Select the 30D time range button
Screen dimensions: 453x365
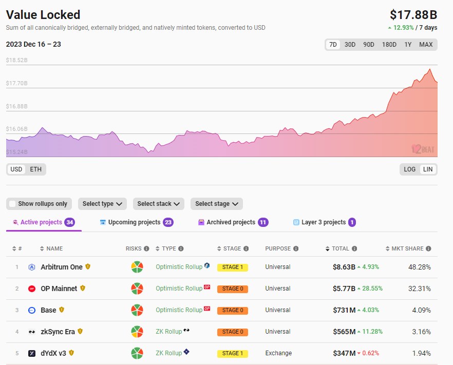[x=350, y=45]
